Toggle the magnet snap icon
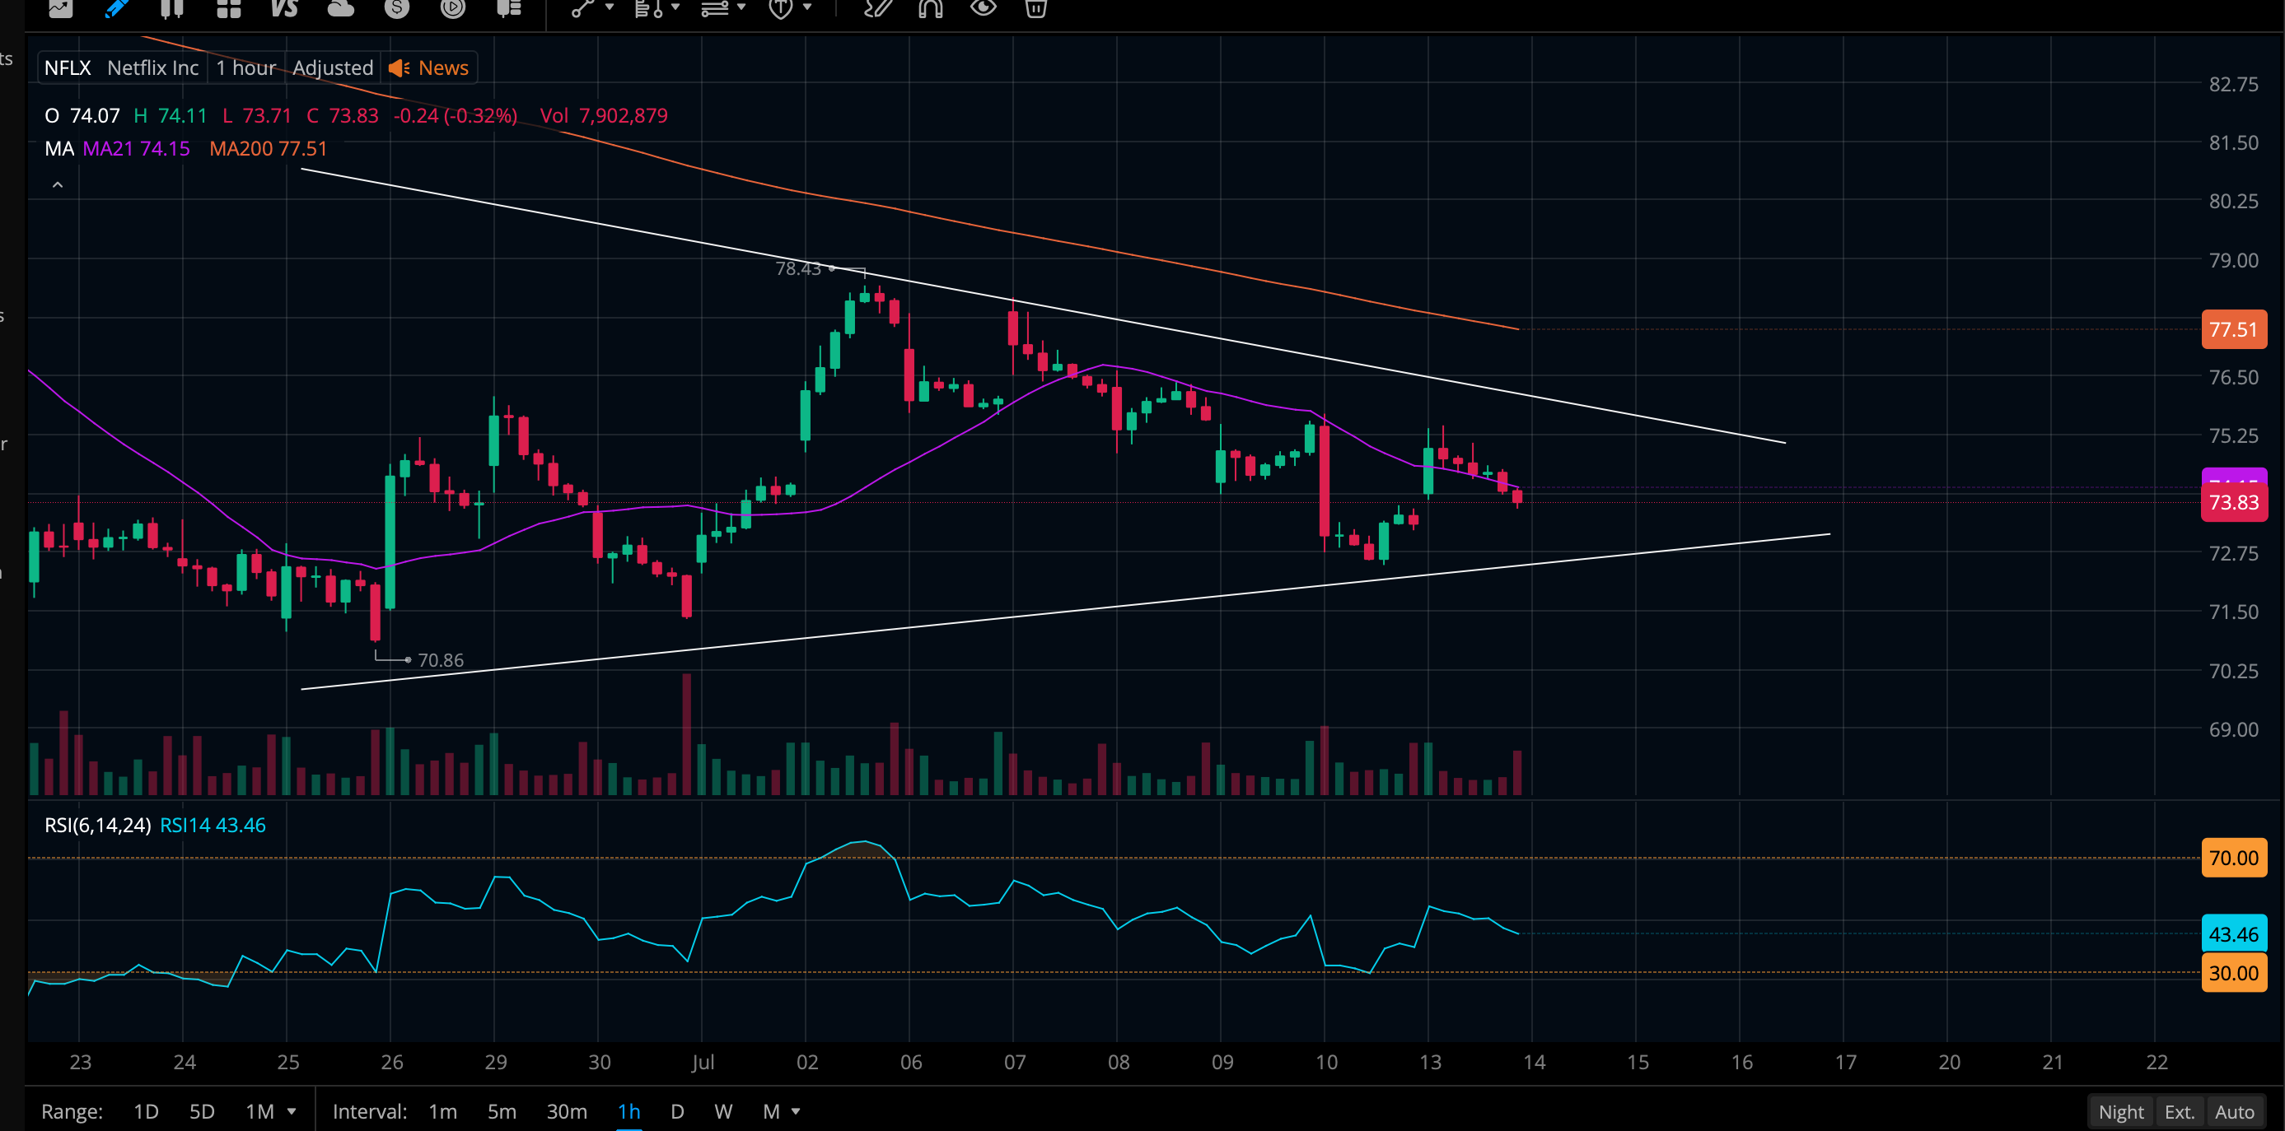Image resolution: width=2285 pixels, height=1131 pixels. 931,9
